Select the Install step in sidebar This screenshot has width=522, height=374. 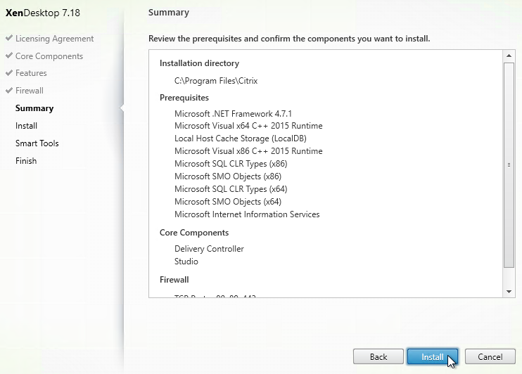click(x=26, y=126)
